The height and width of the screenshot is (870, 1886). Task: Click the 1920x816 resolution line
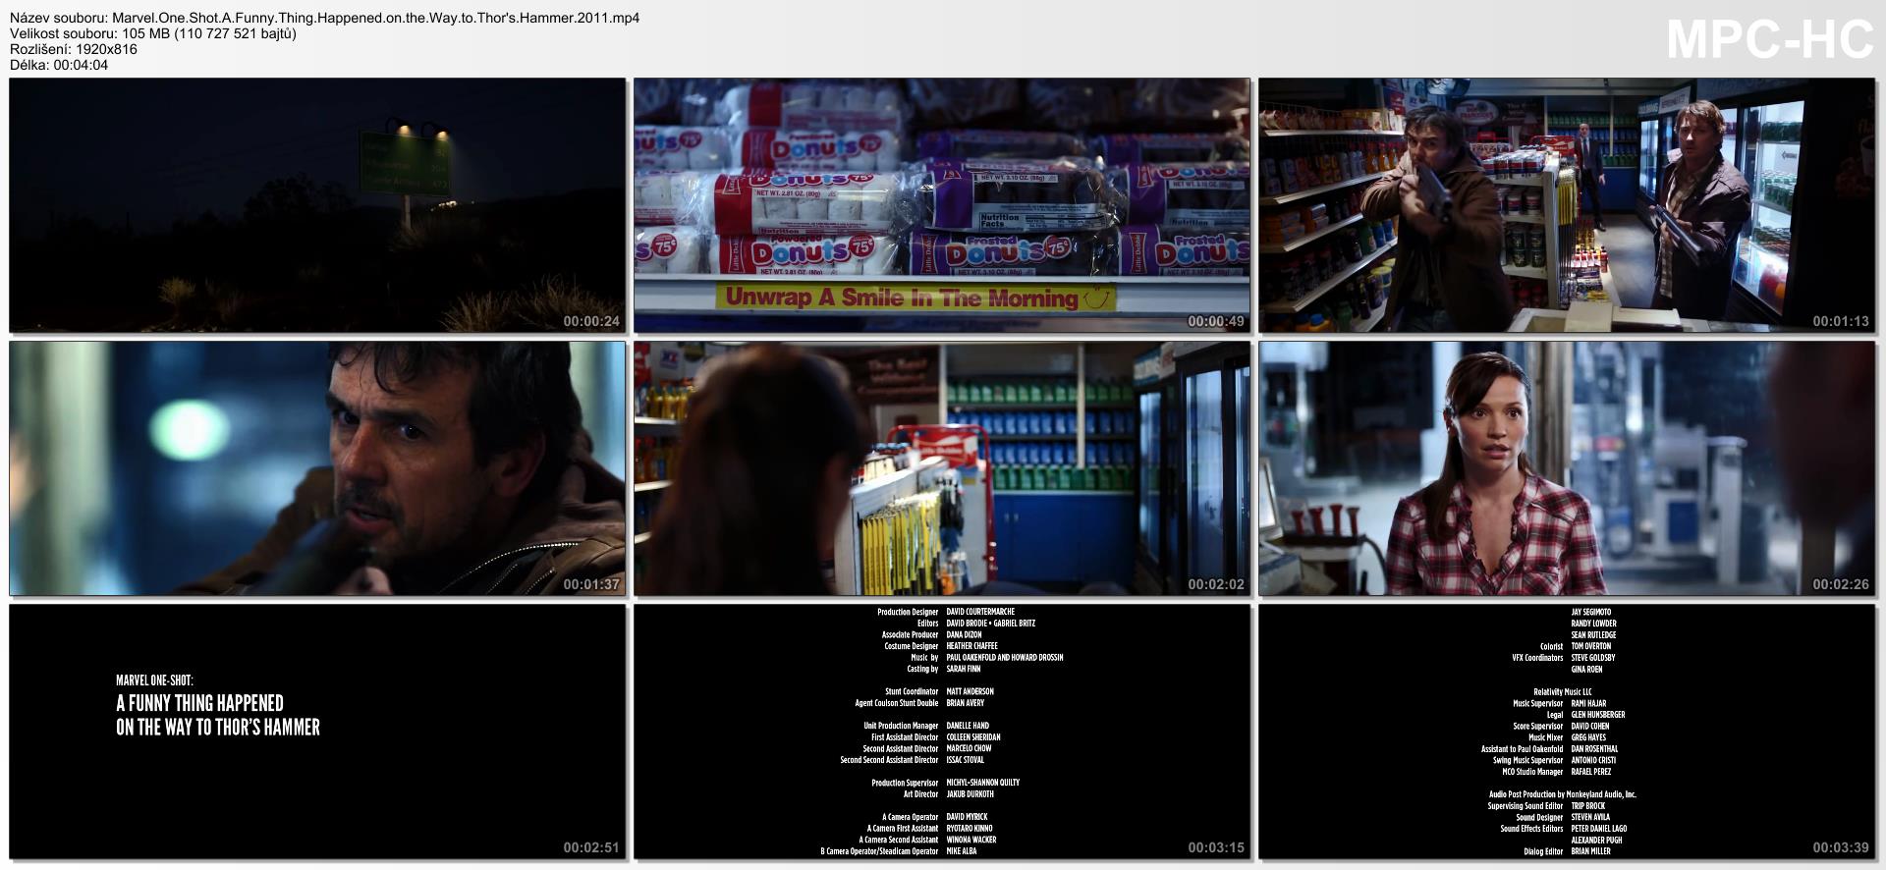pyautogui.click(x=74, y=49)
